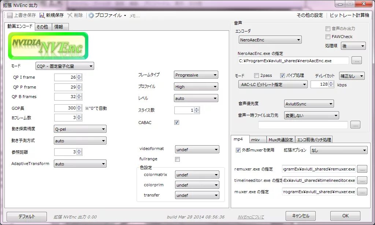
Task: Open the フレームタイプ Progressive dropdown
Action: pyautogui.click(x=196, y=75)
